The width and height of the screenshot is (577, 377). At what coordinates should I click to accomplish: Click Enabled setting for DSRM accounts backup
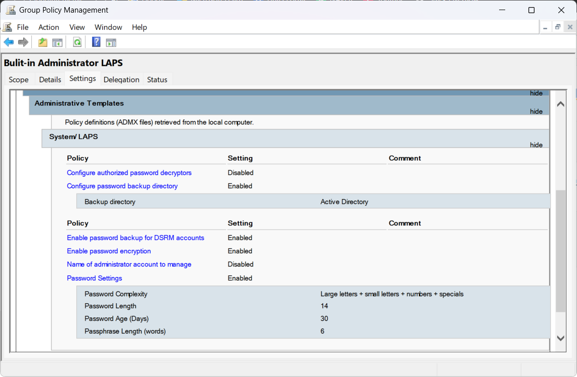click(240, 238)
